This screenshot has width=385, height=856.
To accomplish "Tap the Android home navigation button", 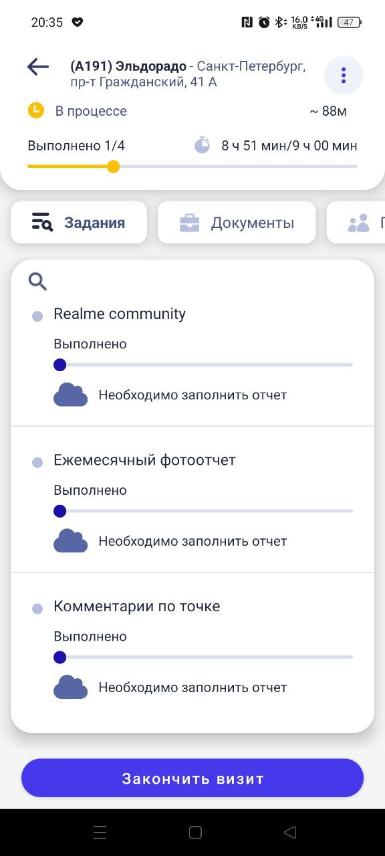I will tap(195, 833).
